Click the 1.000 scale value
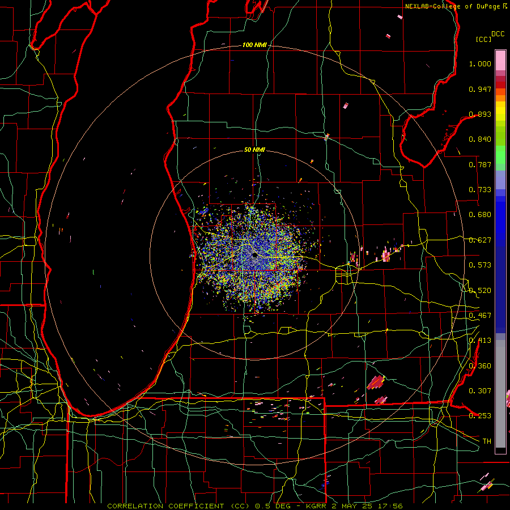 point(480,63)
